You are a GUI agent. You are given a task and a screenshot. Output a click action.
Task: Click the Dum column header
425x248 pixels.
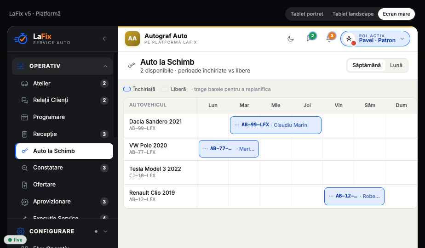click(x=401, y=105)
